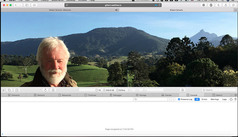Open the Storage tab
The image size is (238, 137).
[x=141, y=95]
